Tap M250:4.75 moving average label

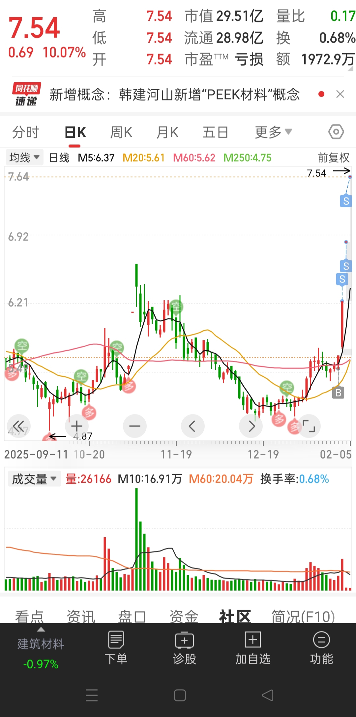tap(248, 158)
